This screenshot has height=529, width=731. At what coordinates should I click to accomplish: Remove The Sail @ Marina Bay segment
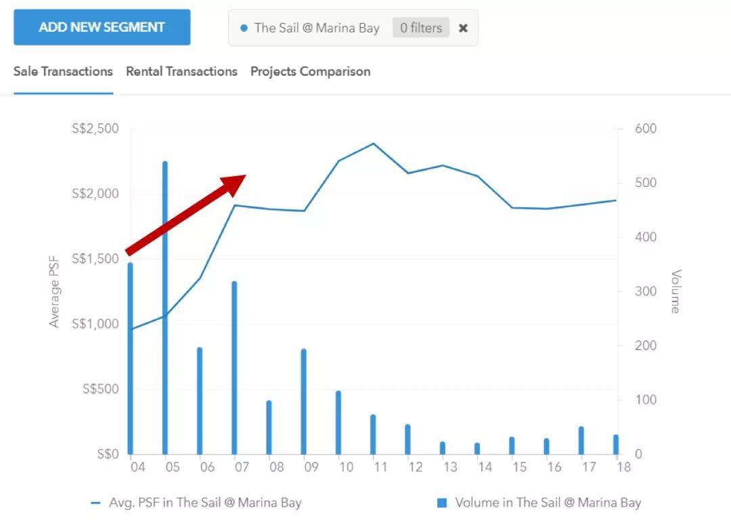463,28
